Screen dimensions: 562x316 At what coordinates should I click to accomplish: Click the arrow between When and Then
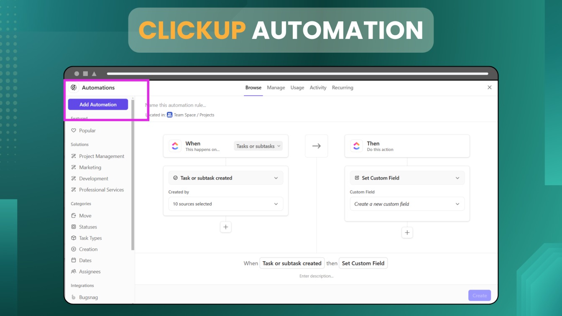[317, 146]
